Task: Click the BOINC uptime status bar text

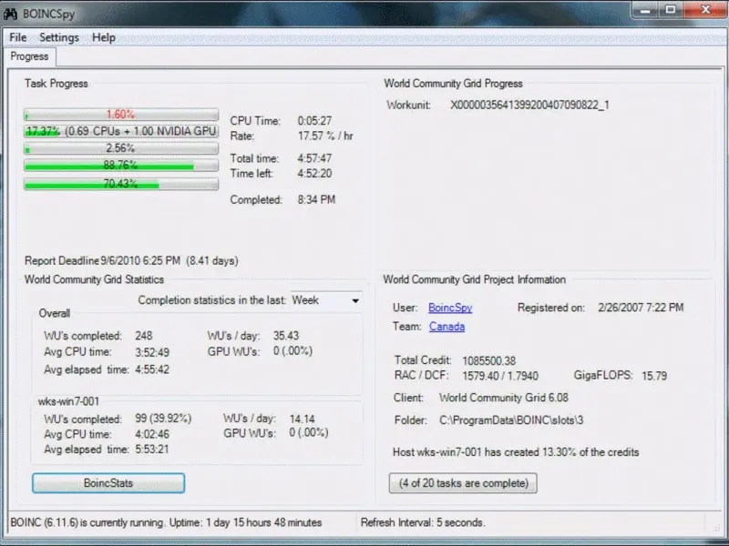Action: click(166, 522)
